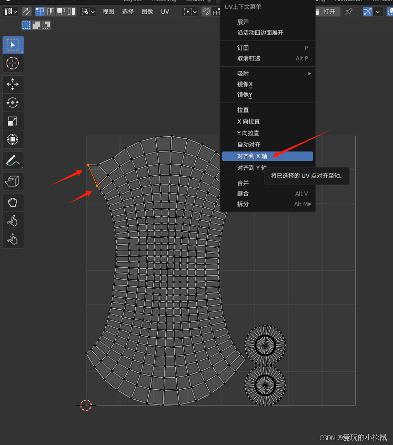Viewport: 393px width, 445px height.
Task: Select the Grab sculpt tool
Action: pyautogui.click(x=13, y=203)
